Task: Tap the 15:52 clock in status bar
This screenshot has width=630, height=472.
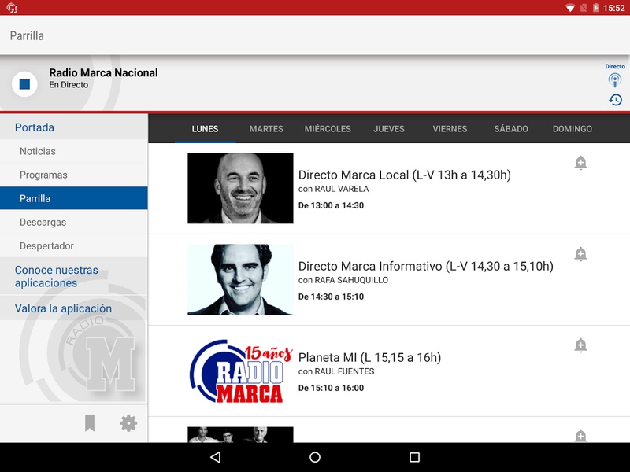Action: (614, 8)
